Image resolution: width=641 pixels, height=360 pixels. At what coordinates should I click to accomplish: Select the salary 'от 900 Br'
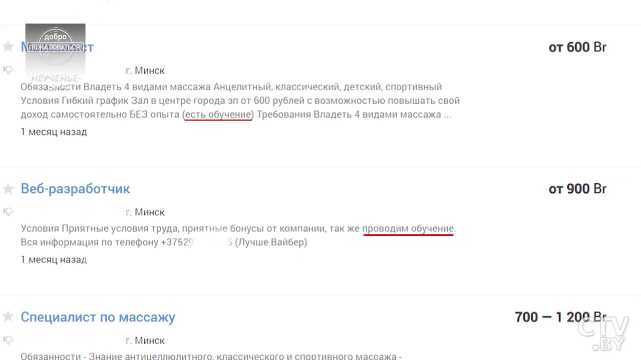(x=577, y=188)
